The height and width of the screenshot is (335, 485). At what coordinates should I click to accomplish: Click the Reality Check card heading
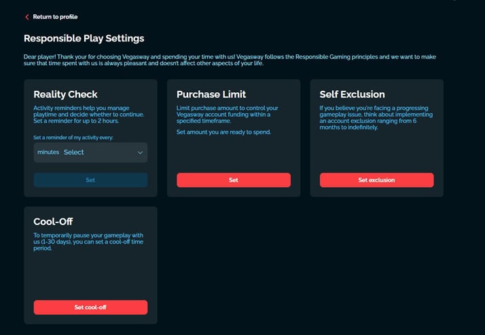(66, 94)
